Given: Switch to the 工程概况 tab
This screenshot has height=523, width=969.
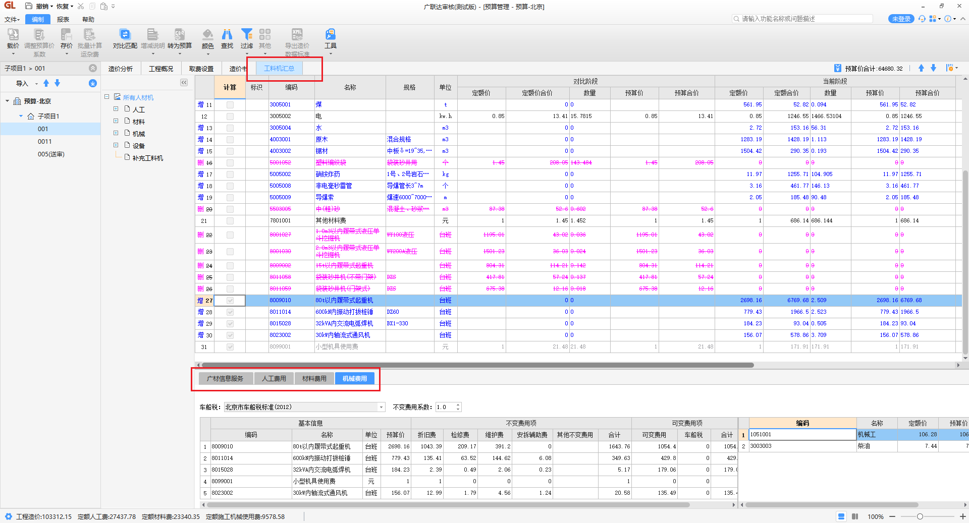Looking at the screenshot, I should tap(161, 69).
